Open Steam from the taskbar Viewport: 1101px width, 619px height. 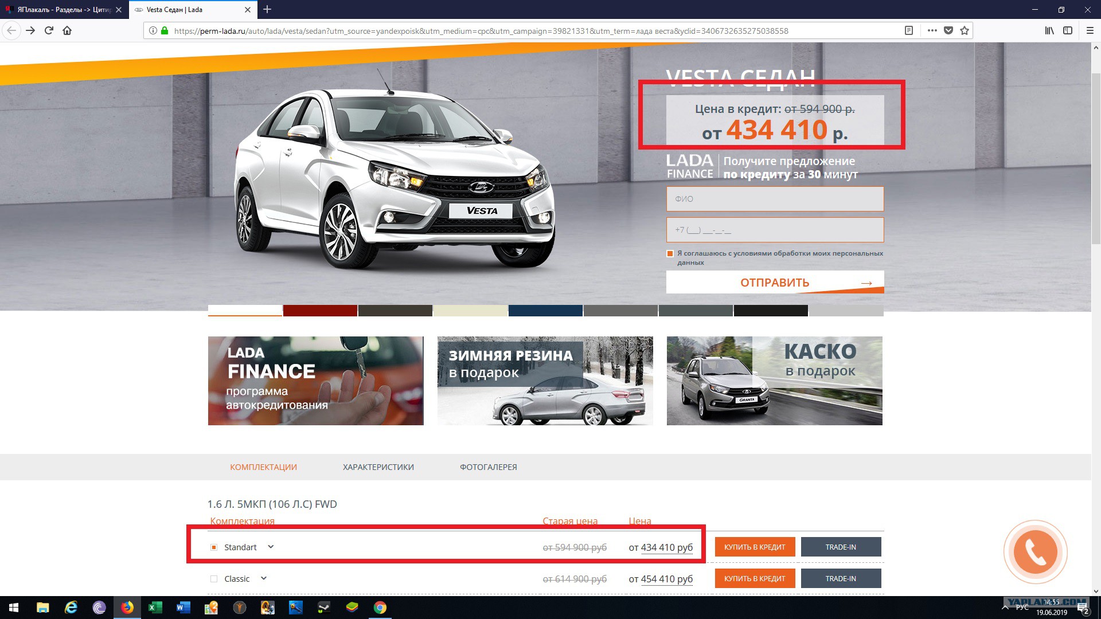coord(323,608)
